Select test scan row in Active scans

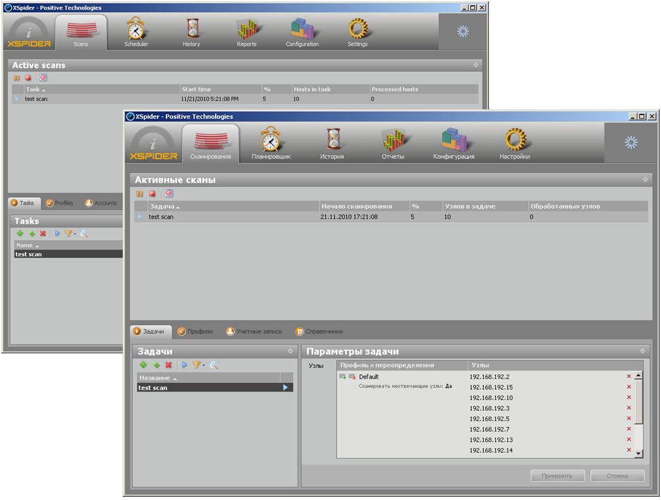click(x=245, y=99)
